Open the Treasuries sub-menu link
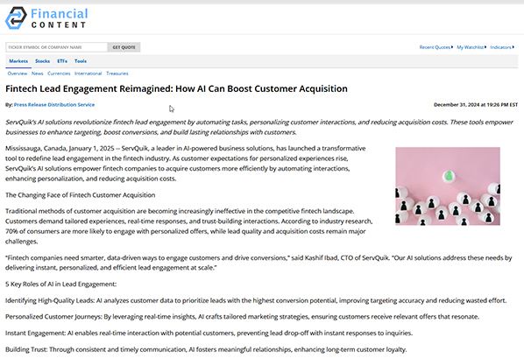Image resolution: width=524 pixels, height=358 pixels. [117, 74]
